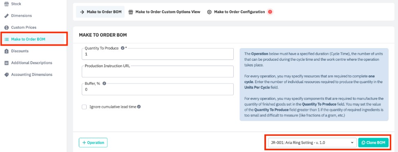Click the Production Instruction URL field
398x152 pixels.
pos(158,72)
